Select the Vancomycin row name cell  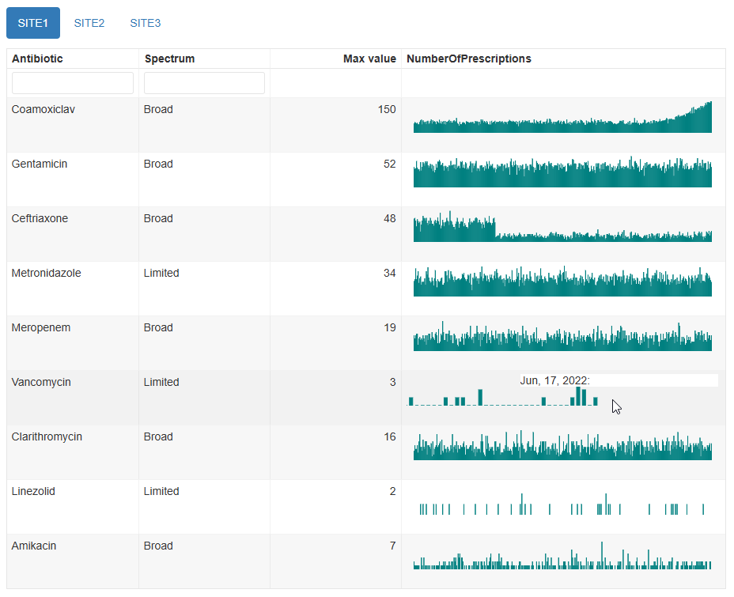pos(41,382)
